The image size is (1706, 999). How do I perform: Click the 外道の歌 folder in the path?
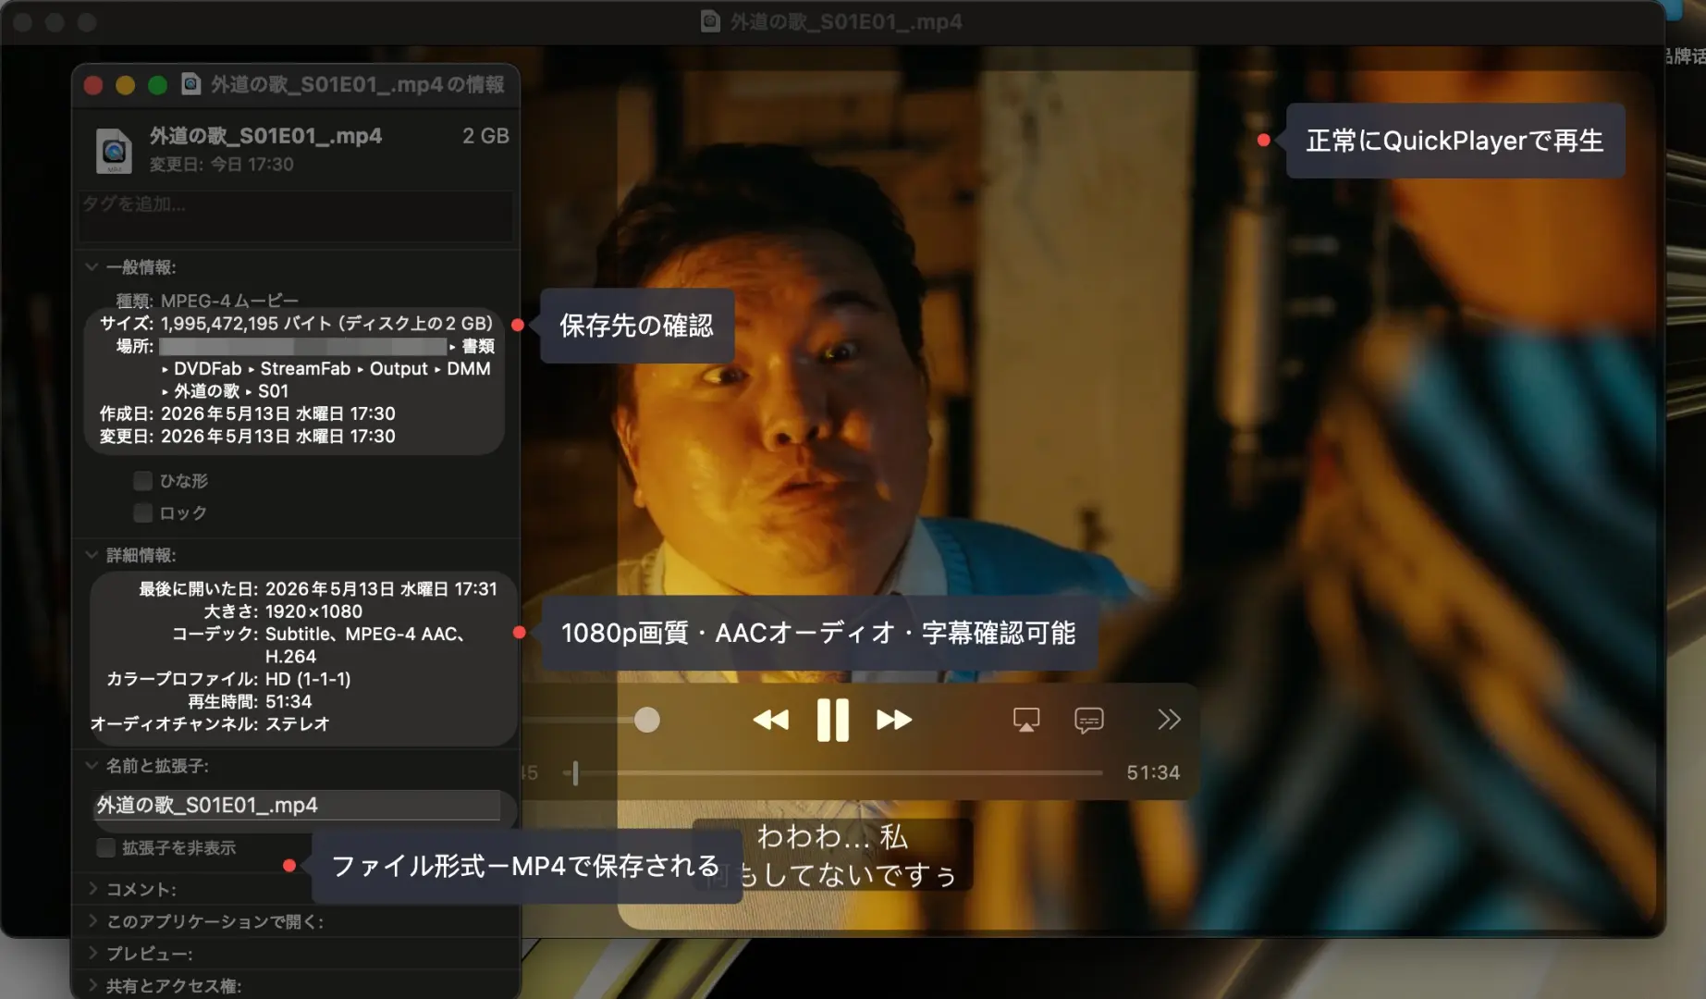[x=207, y=391]
